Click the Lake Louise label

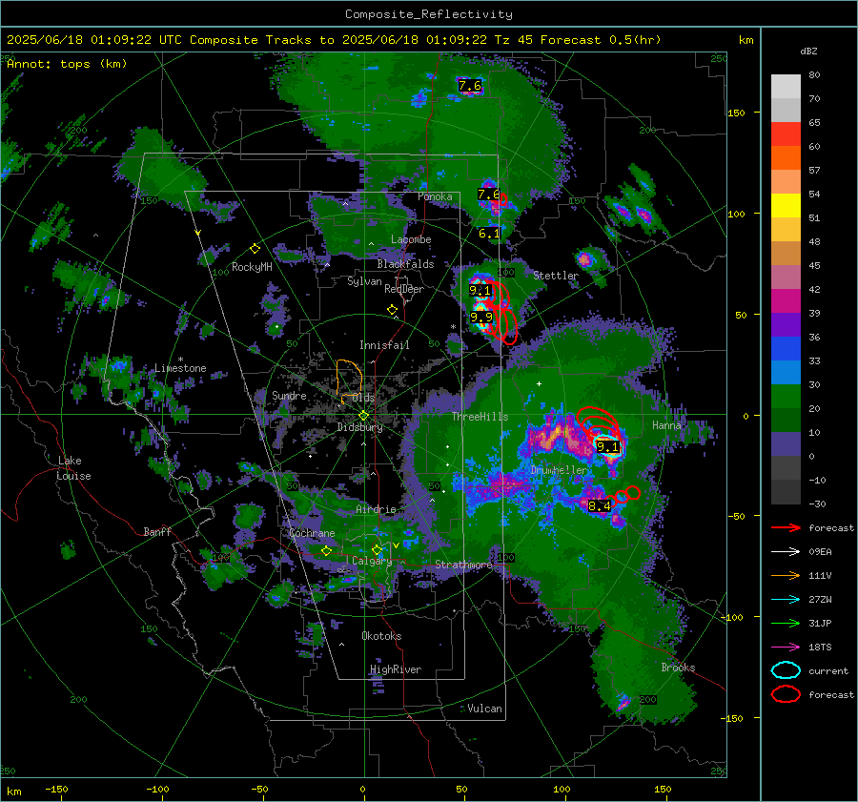click(73, 468)
